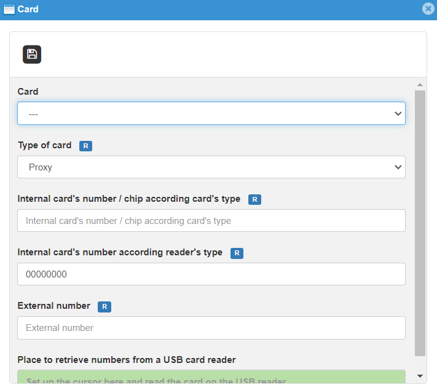The width and height of the screenshot is (437, 390).
Task: Click the vertical scrollbar thumb
Action: coord(420,221)
